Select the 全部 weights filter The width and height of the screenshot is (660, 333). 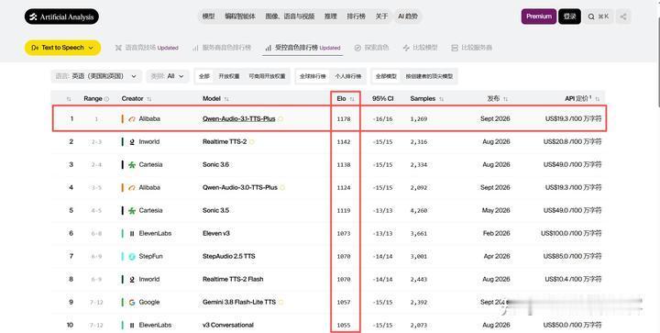pos(204,76)
